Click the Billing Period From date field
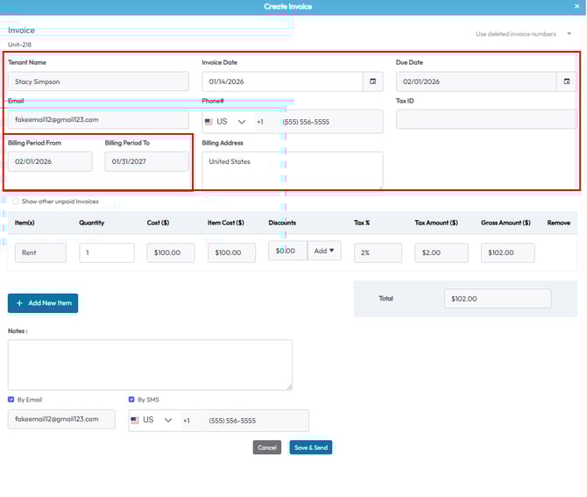This screenshot has height=497, width=587. click(x=50, y=161)
